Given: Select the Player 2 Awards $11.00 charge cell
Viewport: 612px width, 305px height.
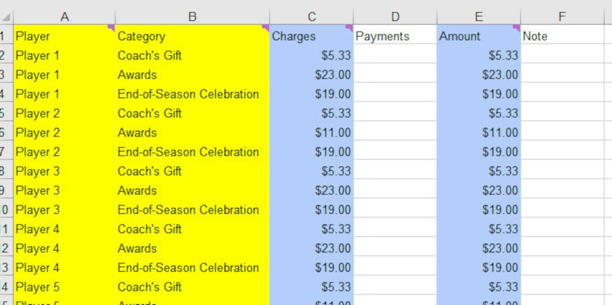Looking at the screenshot, I should [311, 133].
